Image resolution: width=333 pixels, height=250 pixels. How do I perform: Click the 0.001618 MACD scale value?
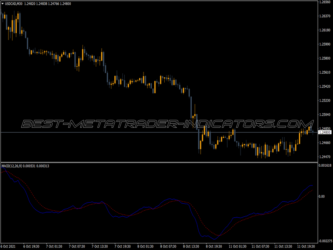point(325,166)
